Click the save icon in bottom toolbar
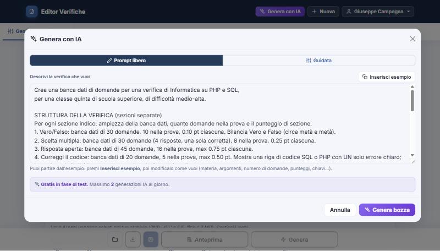The height and width of the screenshot is (251, 440). point(151,239)
